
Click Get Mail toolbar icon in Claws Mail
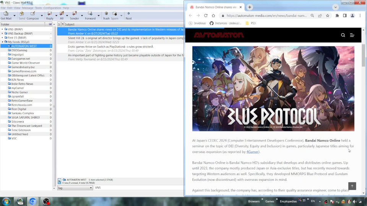coord(6,16)
